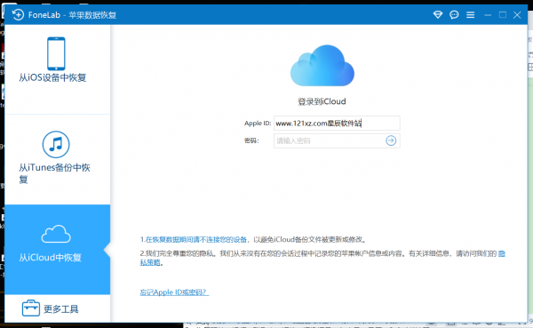
Task: Open 更多工具 section
Action: [58, 308]
